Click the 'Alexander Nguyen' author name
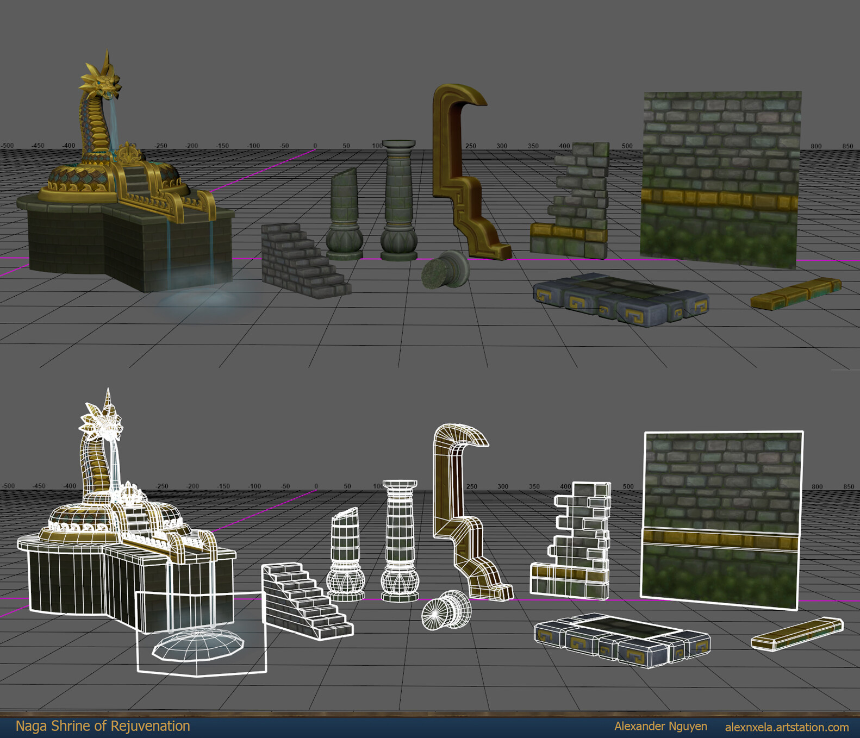This screenshot has width=860, height=738. tap(660, 727)
